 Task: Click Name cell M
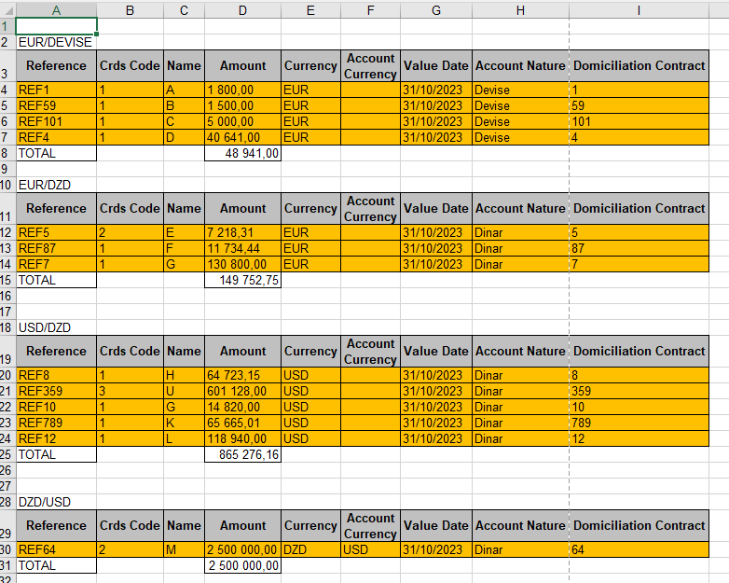pos(184,549)
